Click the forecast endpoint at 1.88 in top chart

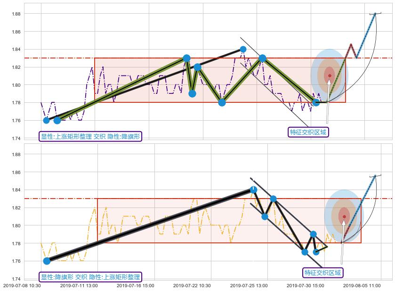(375, 14)
